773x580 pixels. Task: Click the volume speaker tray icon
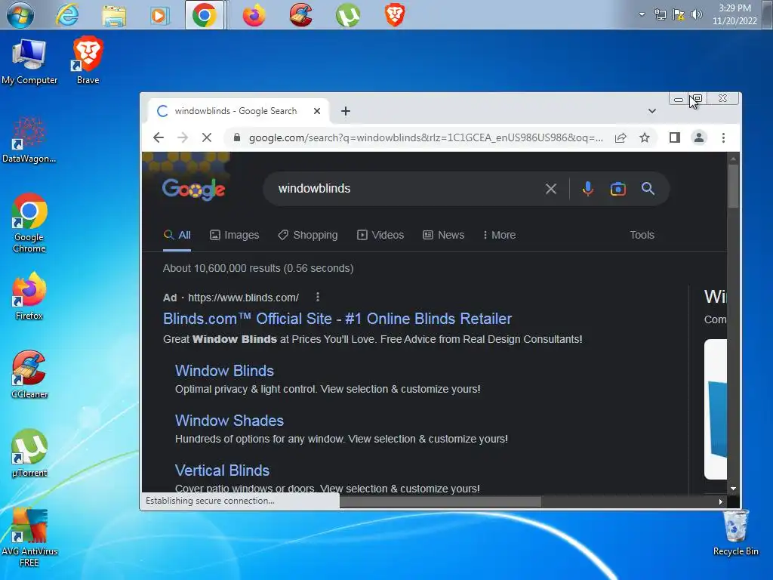click(696, 14)
